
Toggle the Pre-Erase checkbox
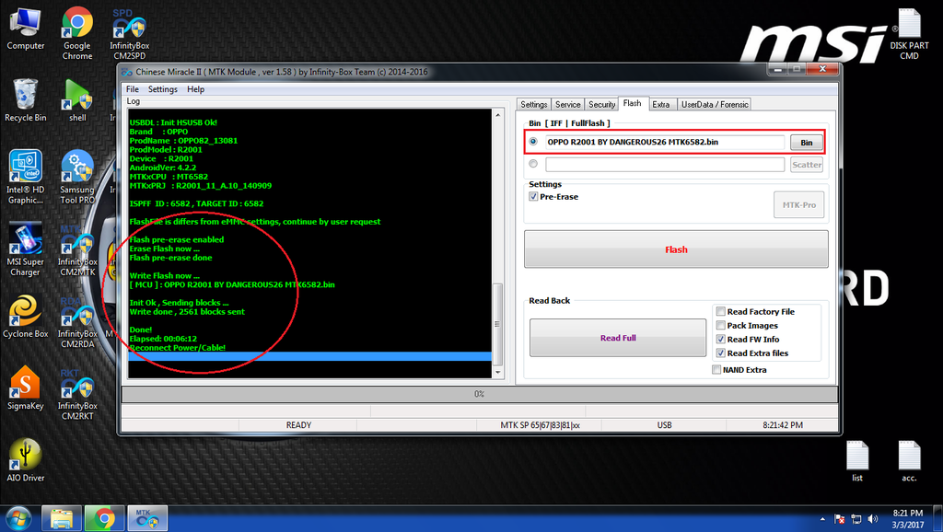click(534, 196)
